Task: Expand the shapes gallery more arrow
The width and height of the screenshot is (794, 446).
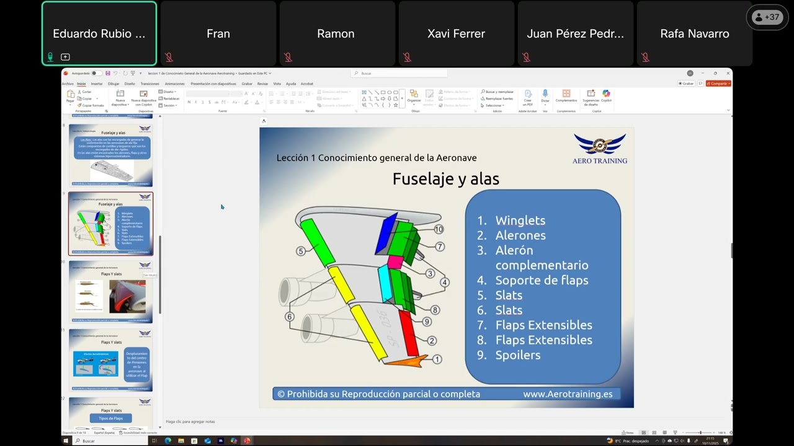Action: [x=402, y=98]
